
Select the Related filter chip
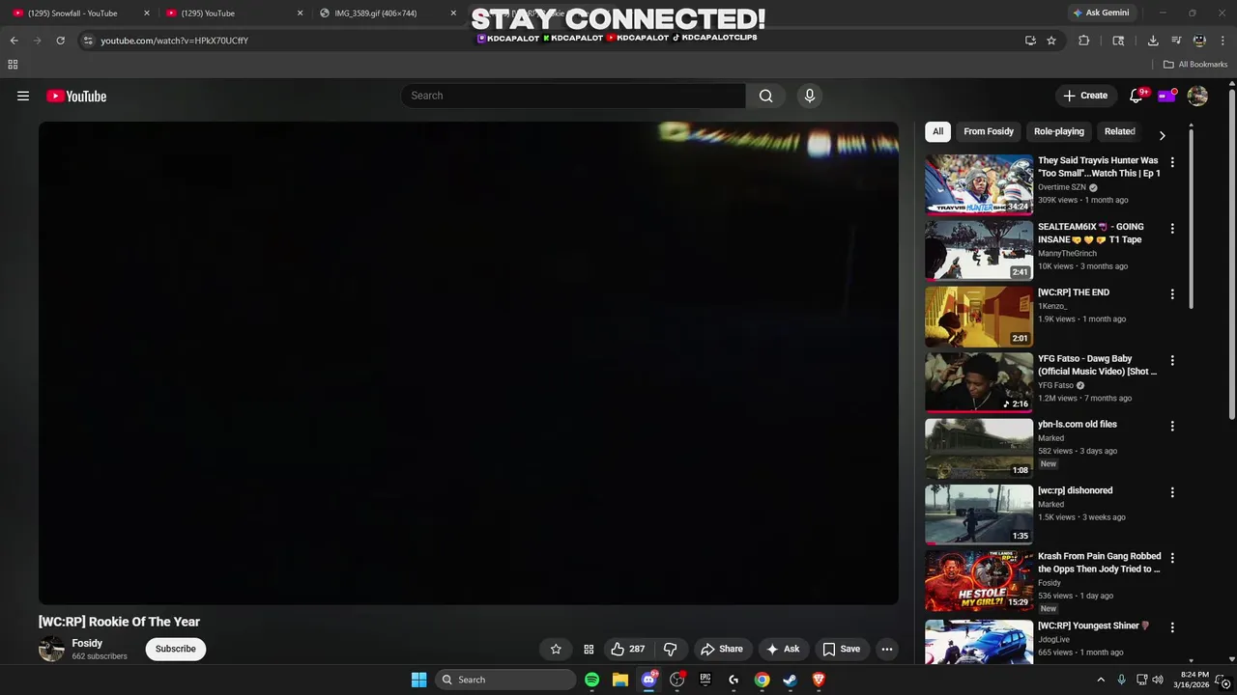point(1120,131)
